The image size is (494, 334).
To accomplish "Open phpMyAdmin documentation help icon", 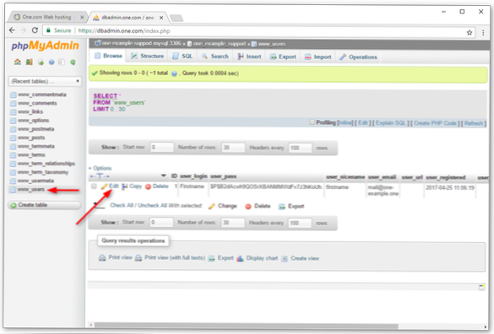I will click(52, 62).
